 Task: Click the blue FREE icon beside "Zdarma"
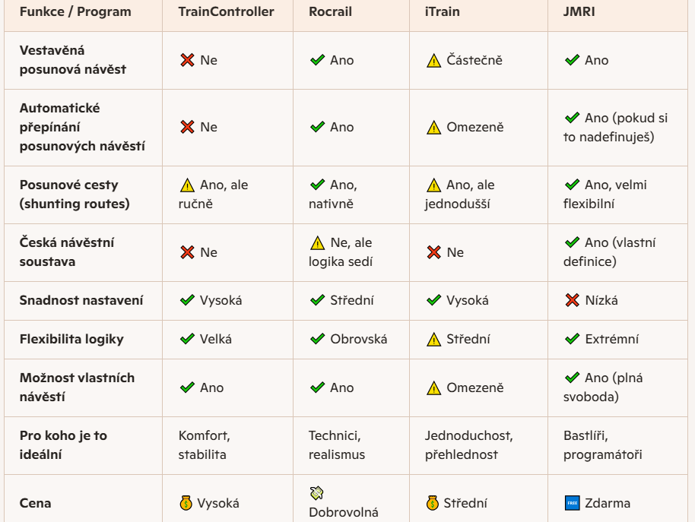click(x=572, y=503)
